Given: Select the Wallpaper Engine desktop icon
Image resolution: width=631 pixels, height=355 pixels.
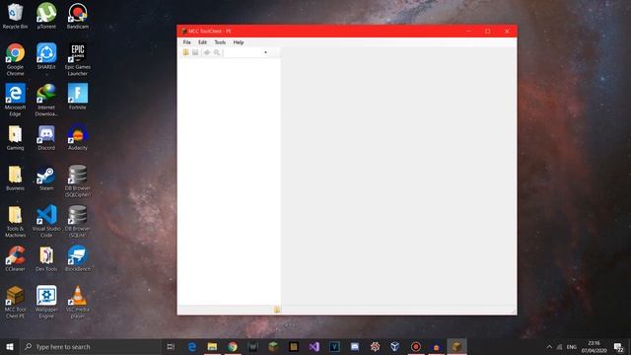Looking at the screenshot, I should (46, 302).
